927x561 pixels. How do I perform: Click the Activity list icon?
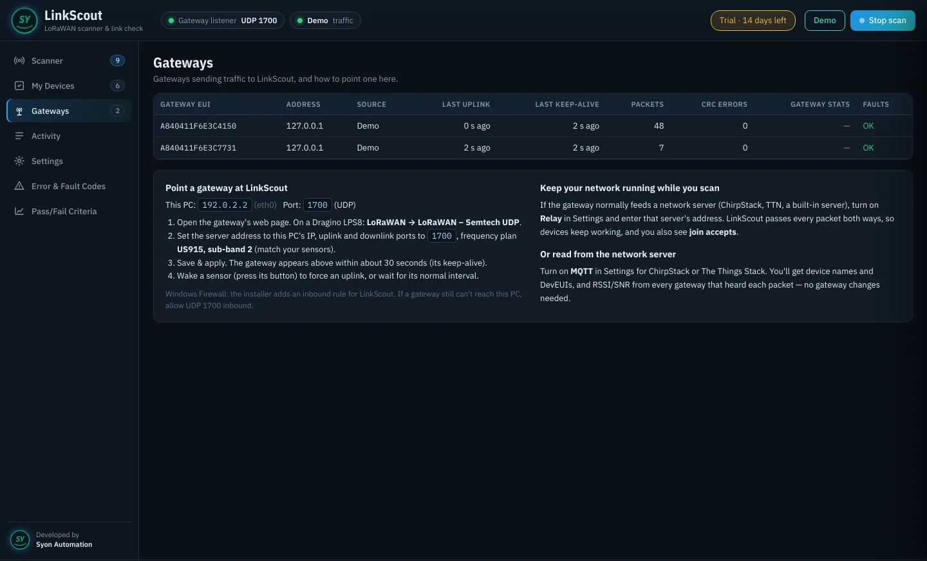[x=19, y=136]
